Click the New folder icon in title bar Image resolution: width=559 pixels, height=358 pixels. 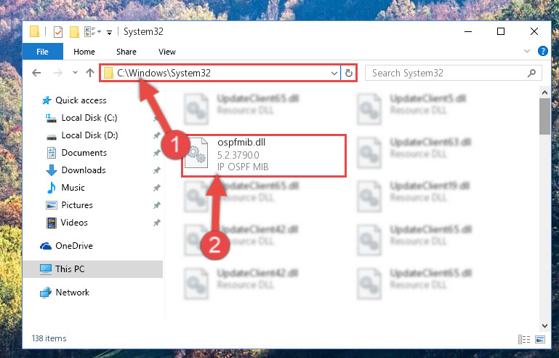tap(74, 32)
